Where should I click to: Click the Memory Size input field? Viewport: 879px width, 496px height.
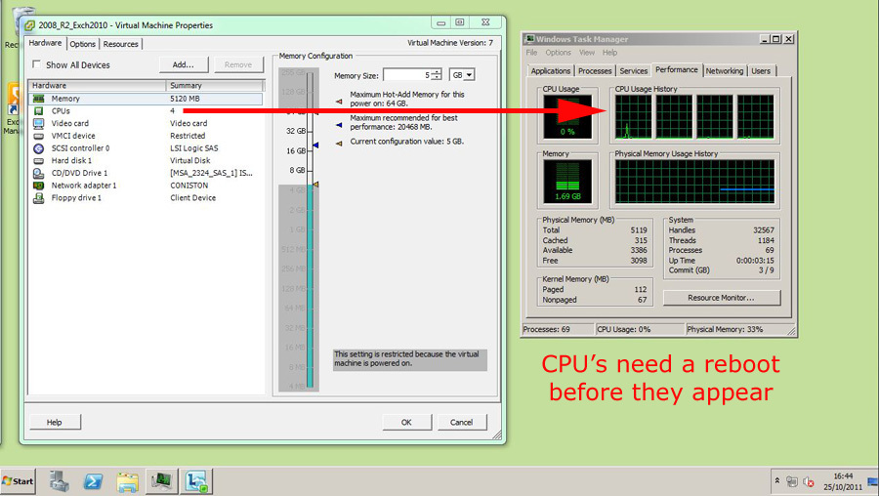[x=407, y=75]
